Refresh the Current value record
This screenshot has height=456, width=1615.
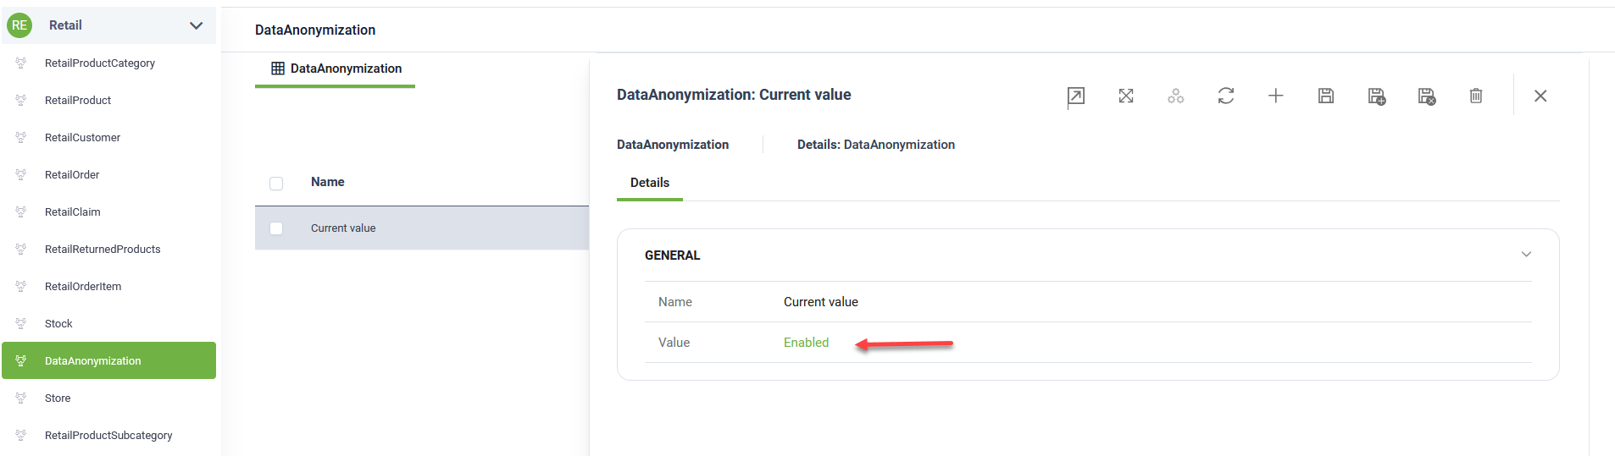(x=1225, y=96)
